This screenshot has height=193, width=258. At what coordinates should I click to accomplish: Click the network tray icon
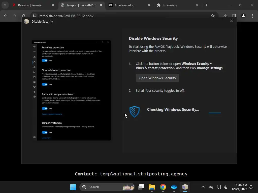pyautogui.click(x=219, y=187)
